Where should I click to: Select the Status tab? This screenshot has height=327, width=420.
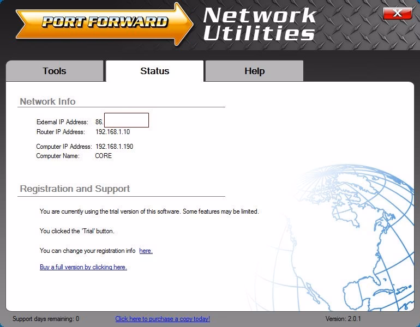pos(154,71)
